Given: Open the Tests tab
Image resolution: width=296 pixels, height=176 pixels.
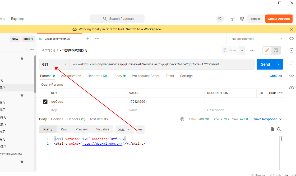Looking at the screenshot, I should coord(170,76).
